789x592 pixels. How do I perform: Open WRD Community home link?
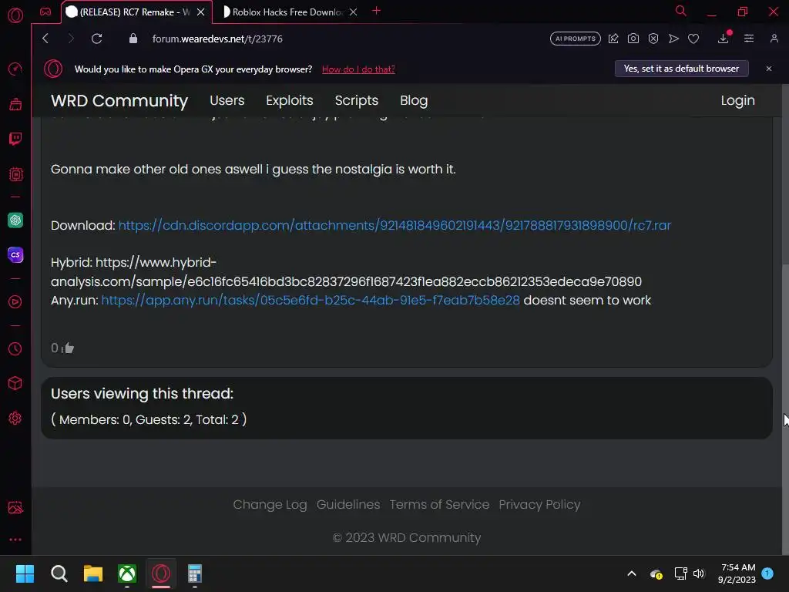pos(119,101)
